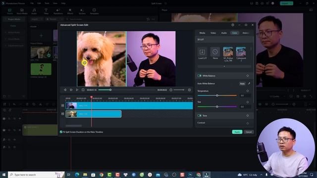Click the yellow move handle on dog video

(85, 63)
